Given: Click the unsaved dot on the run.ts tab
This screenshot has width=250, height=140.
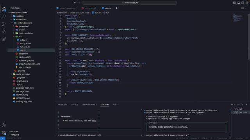Looking at the screenshot, I should coord(116,8).
